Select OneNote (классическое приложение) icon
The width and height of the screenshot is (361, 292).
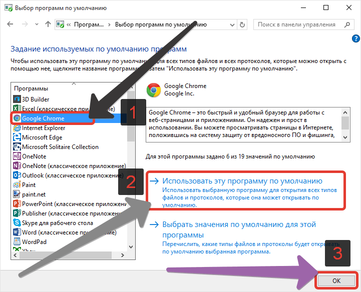(x=17, y=166)
